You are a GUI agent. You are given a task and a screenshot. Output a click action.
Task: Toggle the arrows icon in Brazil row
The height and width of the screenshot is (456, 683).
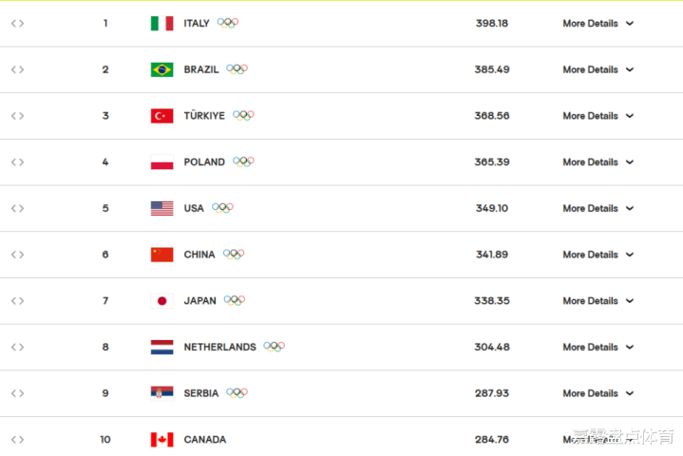(x=17, y=69)
